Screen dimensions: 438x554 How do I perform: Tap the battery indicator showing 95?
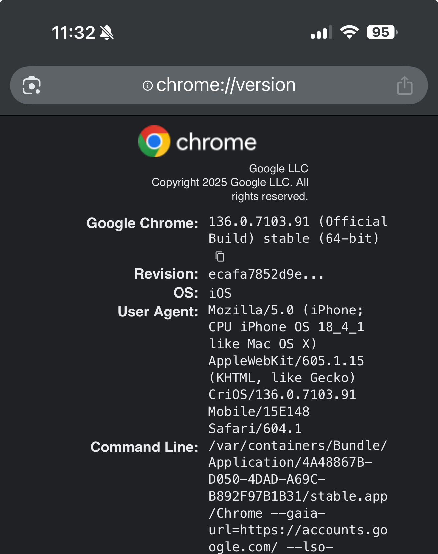point(381,32)
